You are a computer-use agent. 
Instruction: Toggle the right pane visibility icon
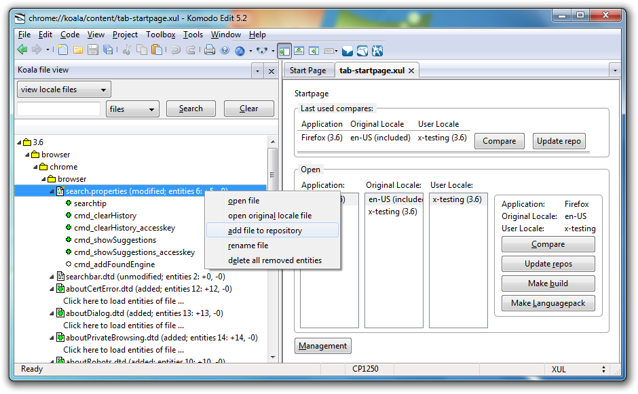pos(314,51)
